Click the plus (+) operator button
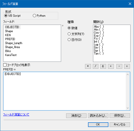Screen dimensions: 134x131 pyautogui.click(x=111, y=66)
